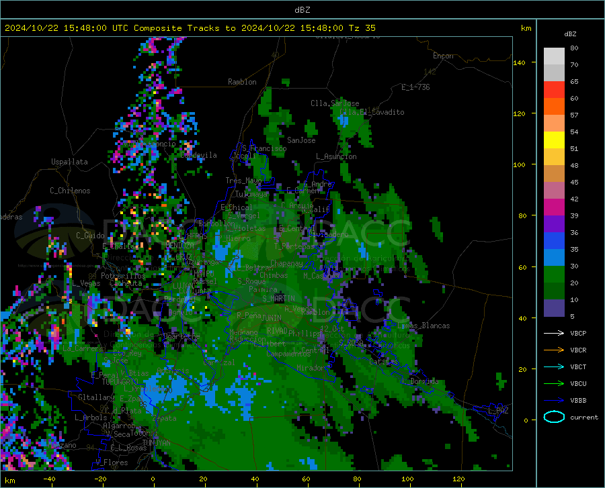Click the 'current' legend label
This screenshot has width=605, height=488.
coord(584,417)
